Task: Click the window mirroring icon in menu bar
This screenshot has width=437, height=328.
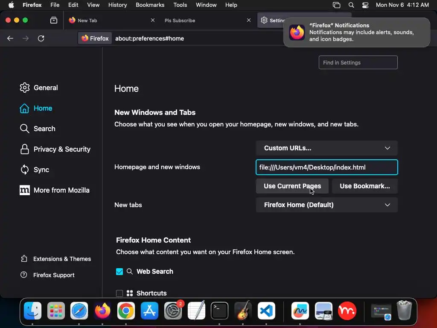Action: coord(337,5)
